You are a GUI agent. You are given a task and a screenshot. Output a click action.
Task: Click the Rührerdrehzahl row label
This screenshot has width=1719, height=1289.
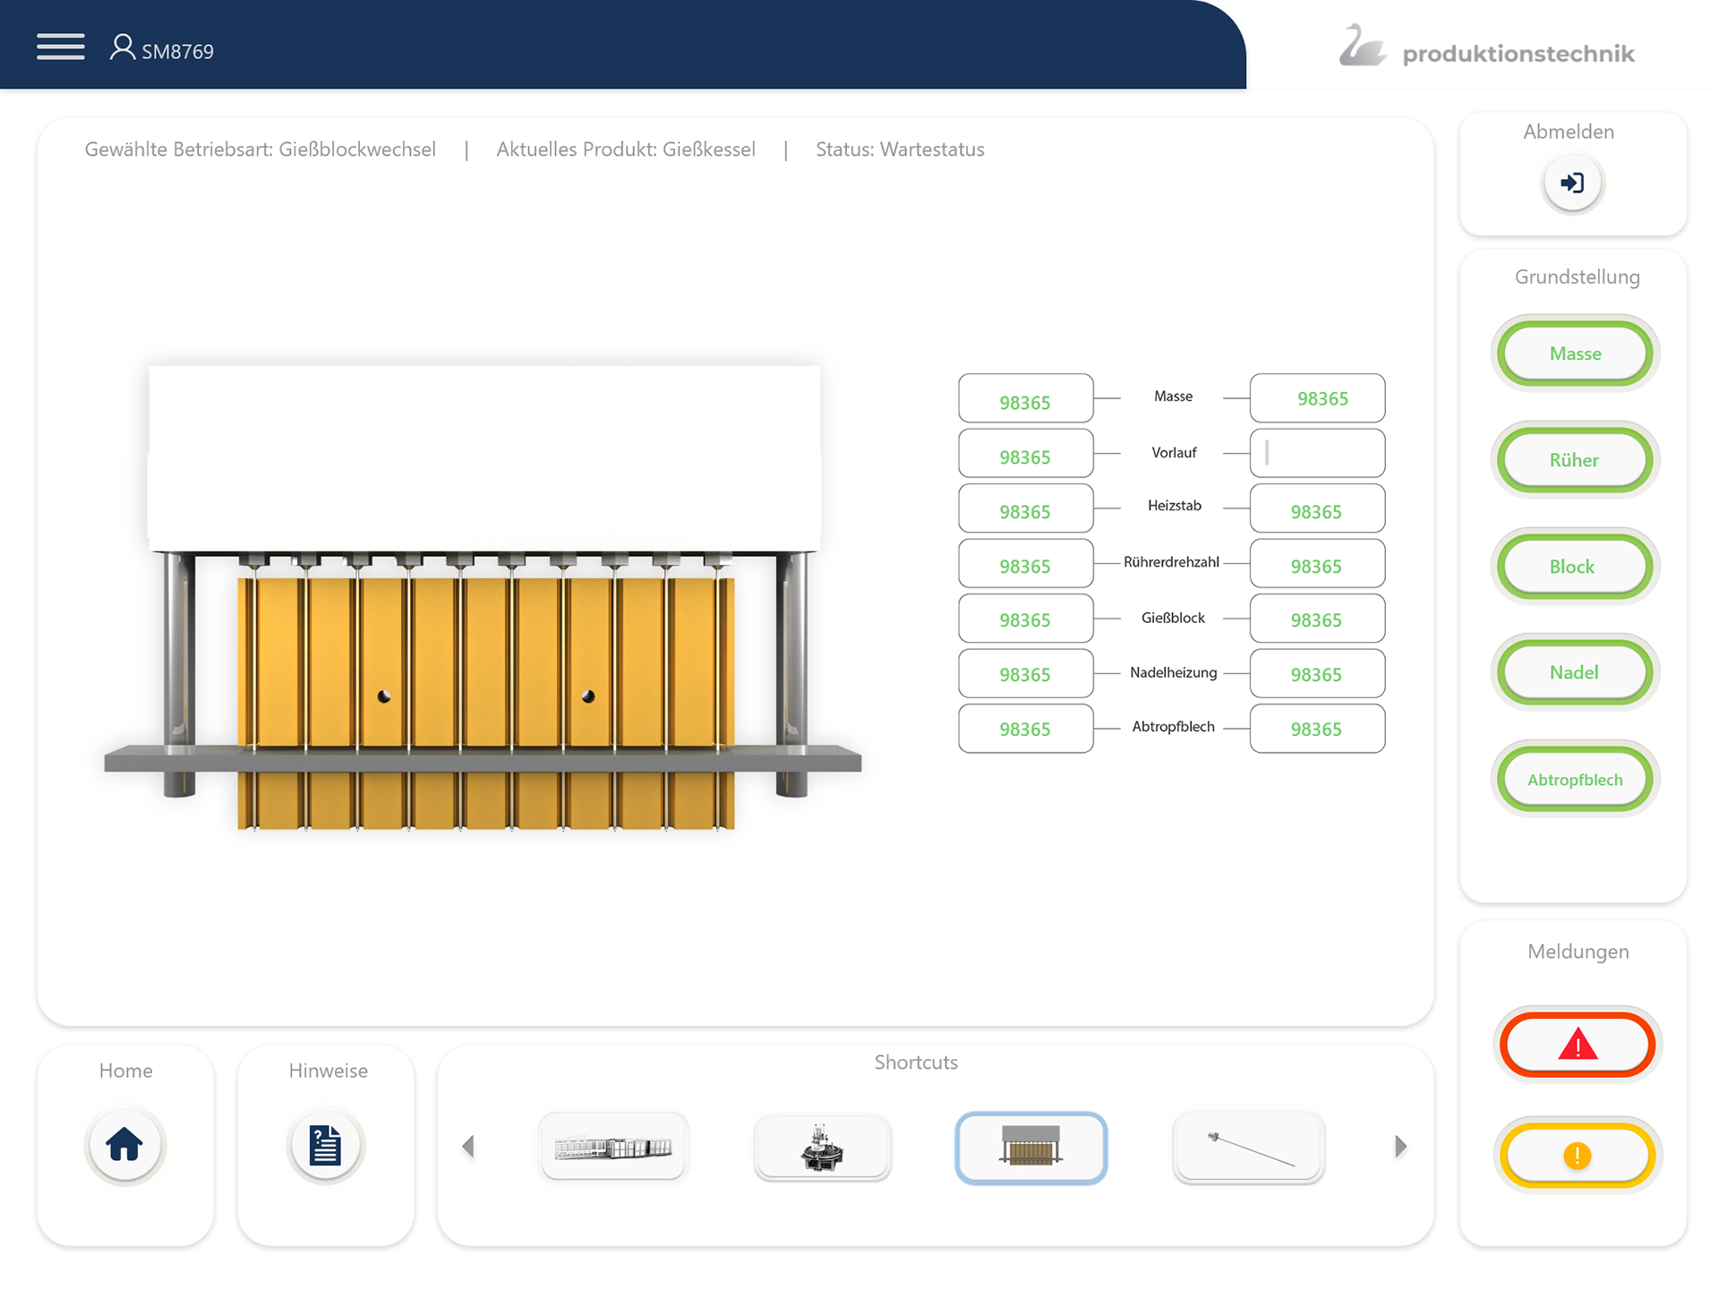pos(1171,562)
